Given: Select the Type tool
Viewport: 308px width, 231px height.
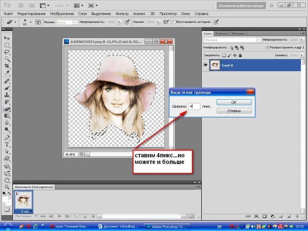Looking at the screenshot, I should 7,144.
